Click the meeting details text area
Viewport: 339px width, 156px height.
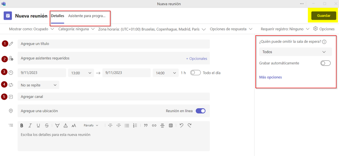[114, 140]
